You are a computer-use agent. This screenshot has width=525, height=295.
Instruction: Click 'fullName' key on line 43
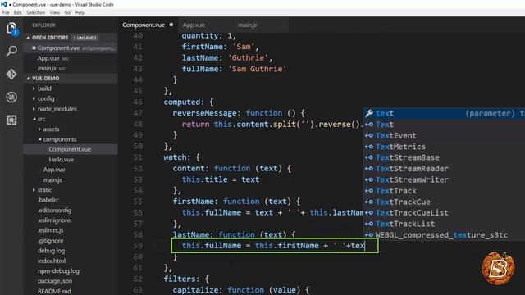point(200,69)
